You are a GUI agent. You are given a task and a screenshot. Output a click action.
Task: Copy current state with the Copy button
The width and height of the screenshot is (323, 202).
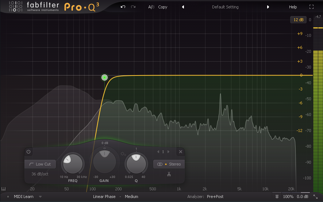[162, 7]
